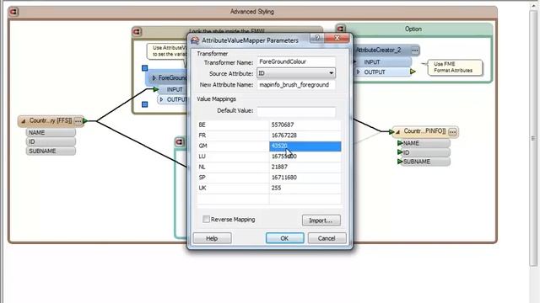Select SUBNAME attribute under Countr...ry [FFS]
The image size is (540, 303).
click(x=51, y=151)
